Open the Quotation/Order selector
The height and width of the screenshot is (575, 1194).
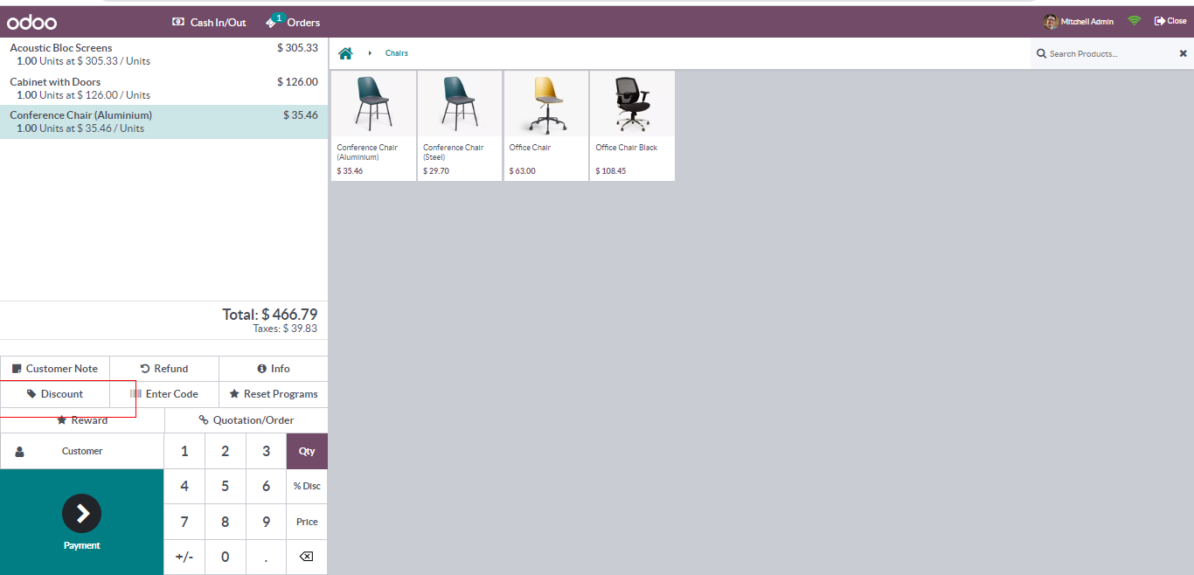[x=246, y=420]
